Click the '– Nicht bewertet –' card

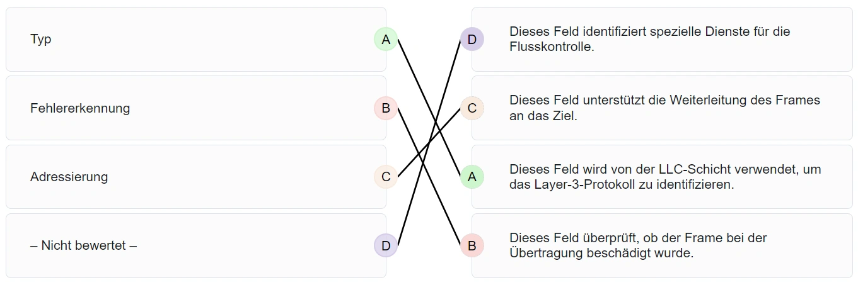click(x=189, y=245)
